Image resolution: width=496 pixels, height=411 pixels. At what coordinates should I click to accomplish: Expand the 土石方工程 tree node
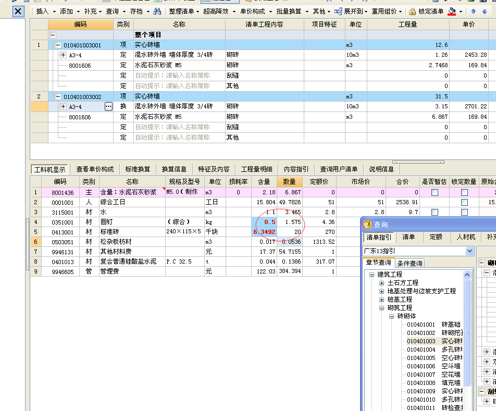(x=381, y=283)
